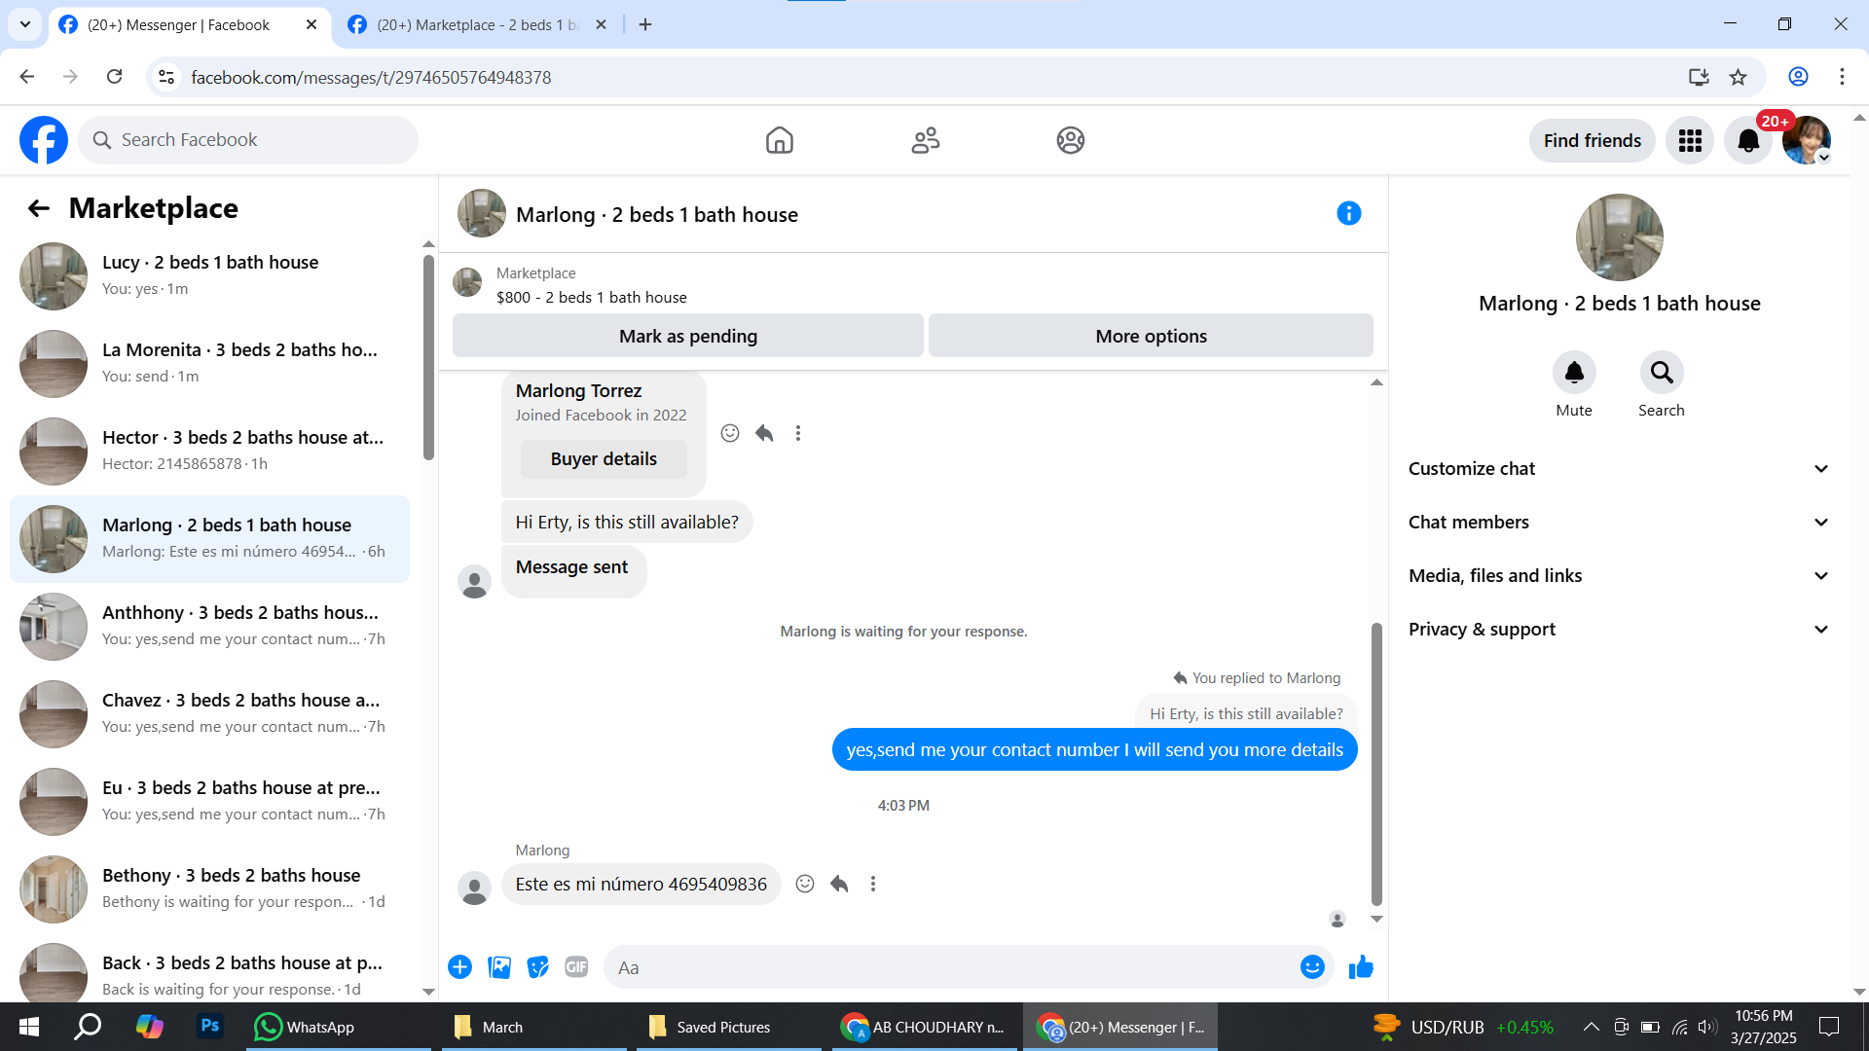Switch to the Marketplace 2 beds browser tab
Image resolution: width=1869 pixels, height=1051 pixels.
(477, 25)
